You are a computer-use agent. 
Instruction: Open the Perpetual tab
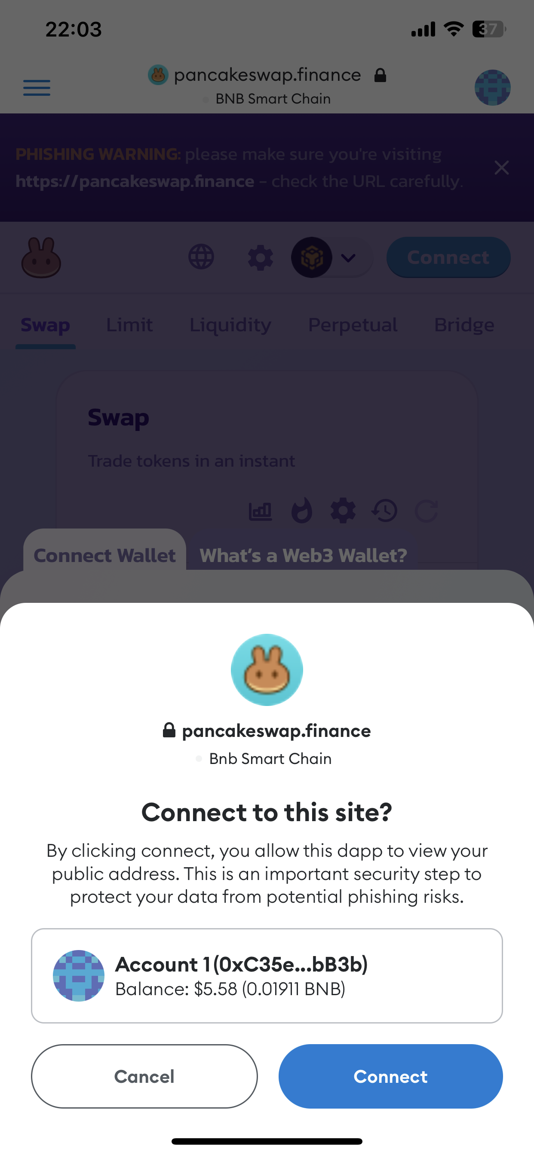click(x=353, y=324)
